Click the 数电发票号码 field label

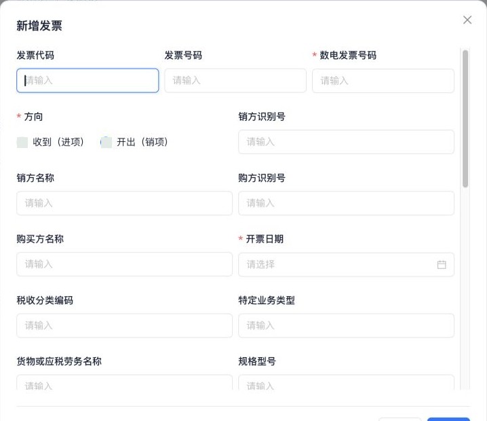(348, 56)
